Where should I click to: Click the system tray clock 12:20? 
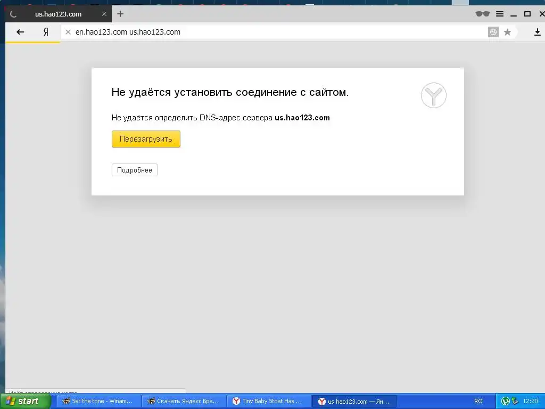[x=530, y=401]
